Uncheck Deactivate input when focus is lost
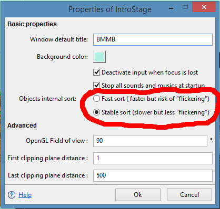 [x=96, y=72]
